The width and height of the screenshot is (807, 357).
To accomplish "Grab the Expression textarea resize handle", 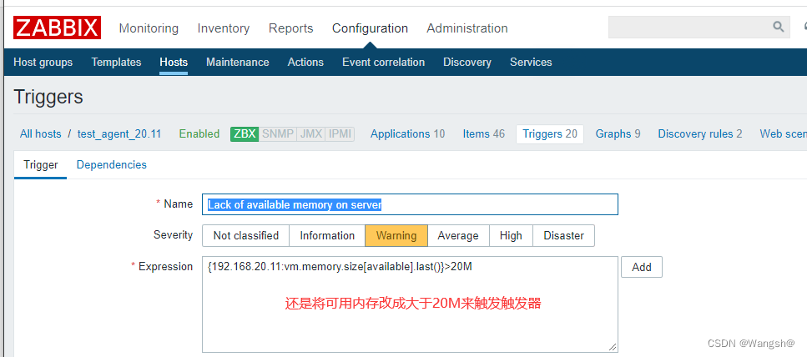I will tap(613, 347).
